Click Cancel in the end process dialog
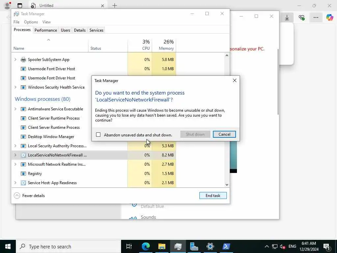Screen dimensions: 337x253 click(224, 134)
